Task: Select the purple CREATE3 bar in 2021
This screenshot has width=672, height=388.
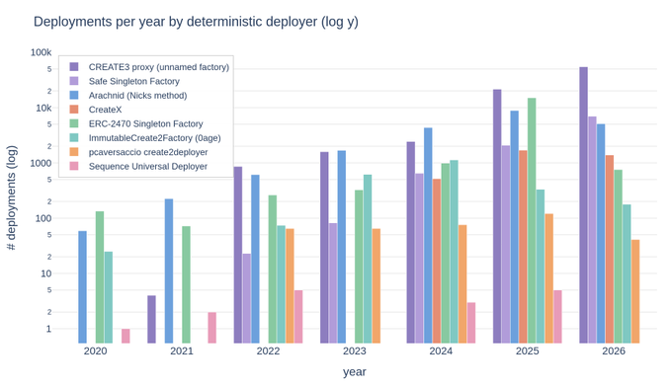Action: (152, 319)
